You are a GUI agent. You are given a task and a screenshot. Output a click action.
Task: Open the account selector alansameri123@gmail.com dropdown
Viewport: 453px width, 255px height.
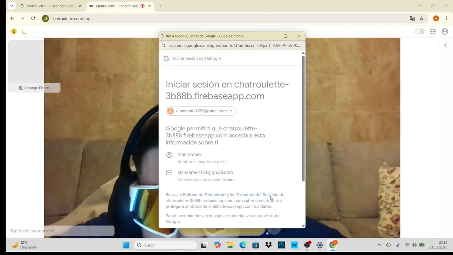201,111
